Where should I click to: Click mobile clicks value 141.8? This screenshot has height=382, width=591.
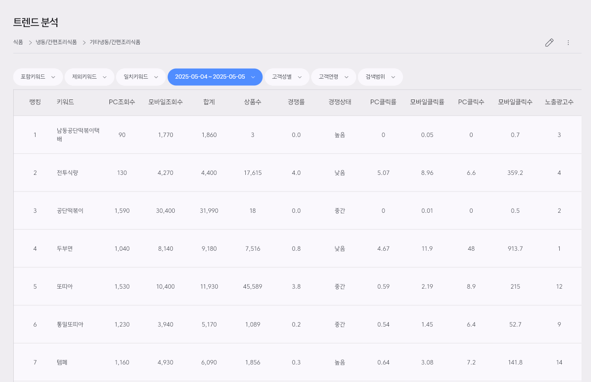[x=515, y=363]
